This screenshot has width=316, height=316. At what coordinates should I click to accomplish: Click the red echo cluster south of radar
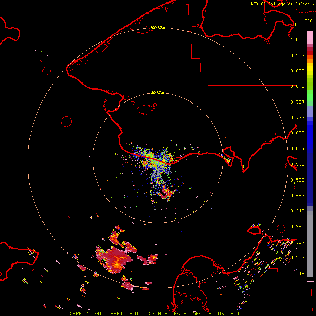point(167,193)
